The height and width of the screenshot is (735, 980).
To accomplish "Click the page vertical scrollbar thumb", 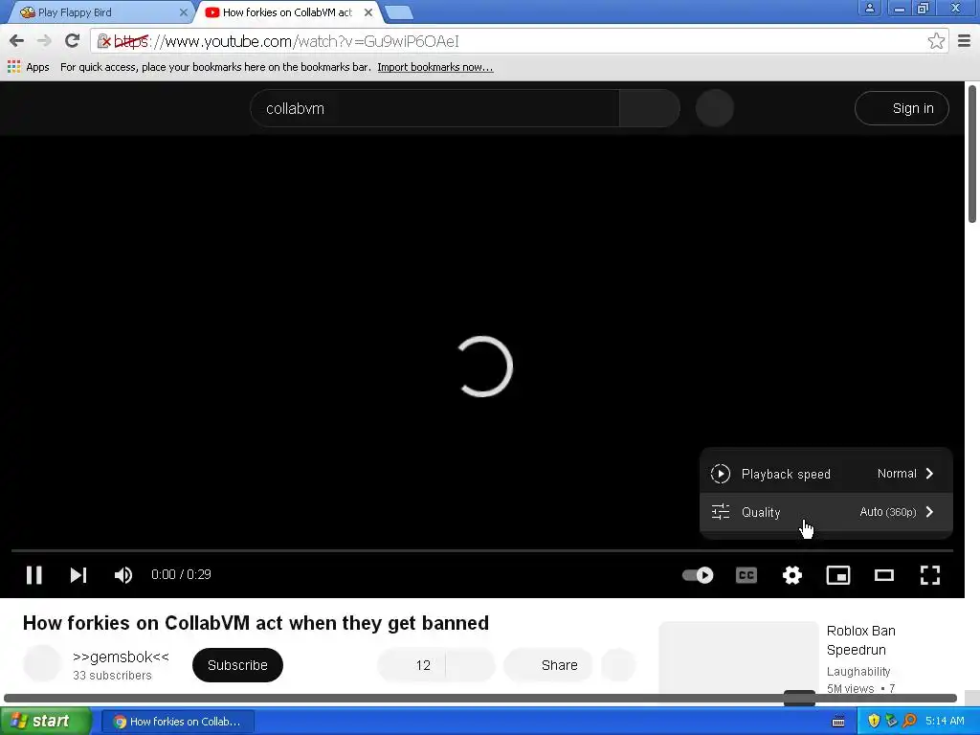I will point(972,153).
